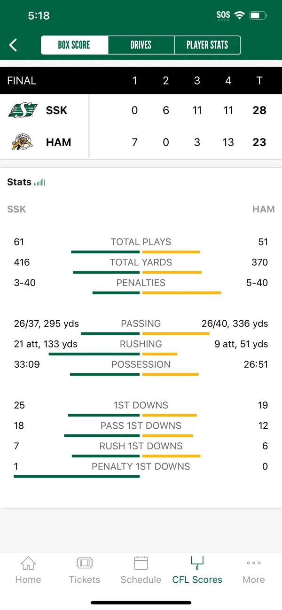Open the Home tab icon
282x610 pixels.
28,563
